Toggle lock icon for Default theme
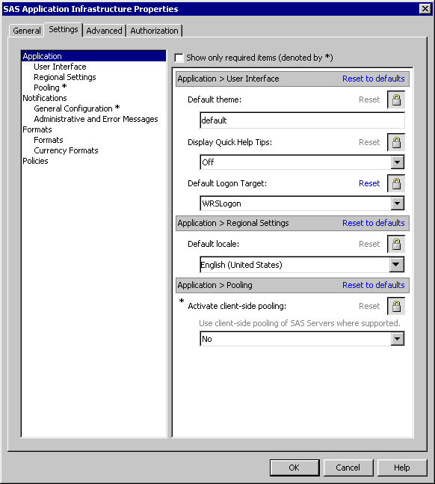Image resolution: width=435 pixels, height=484 pixels. pos(396,99)
